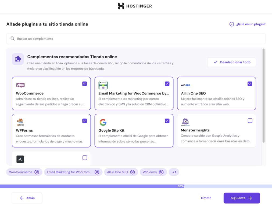Click the WPForms card title
272x206 pixels.
24,130
